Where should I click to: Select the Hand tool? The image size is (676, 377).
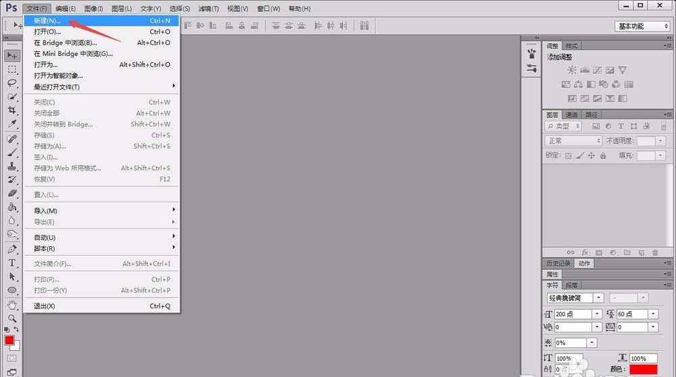11,305
